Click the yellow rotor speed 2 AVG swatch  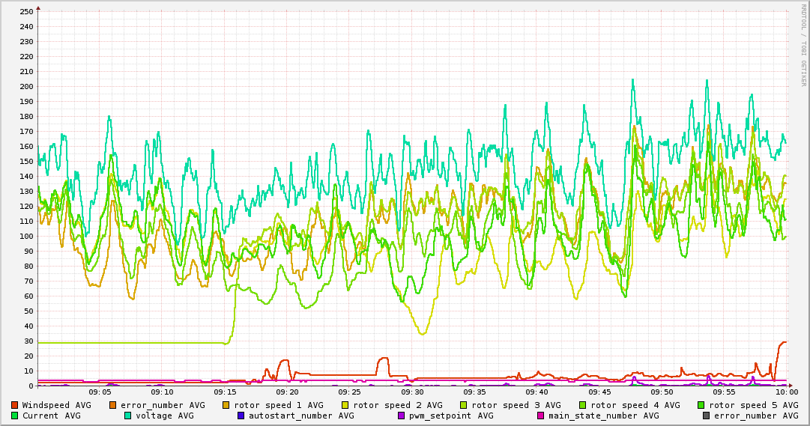click(x=345, y=405)
